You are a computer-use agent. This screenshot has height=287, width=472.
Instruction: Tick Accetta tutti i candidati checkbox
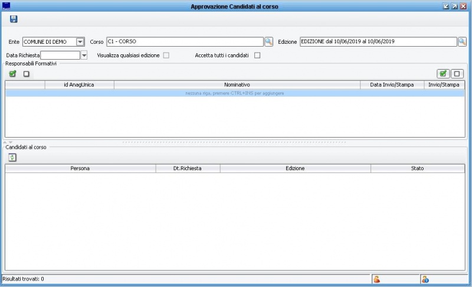click(257, 56)
